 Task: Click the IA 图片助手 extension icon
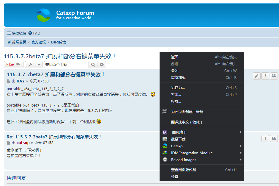pos(165,132)
